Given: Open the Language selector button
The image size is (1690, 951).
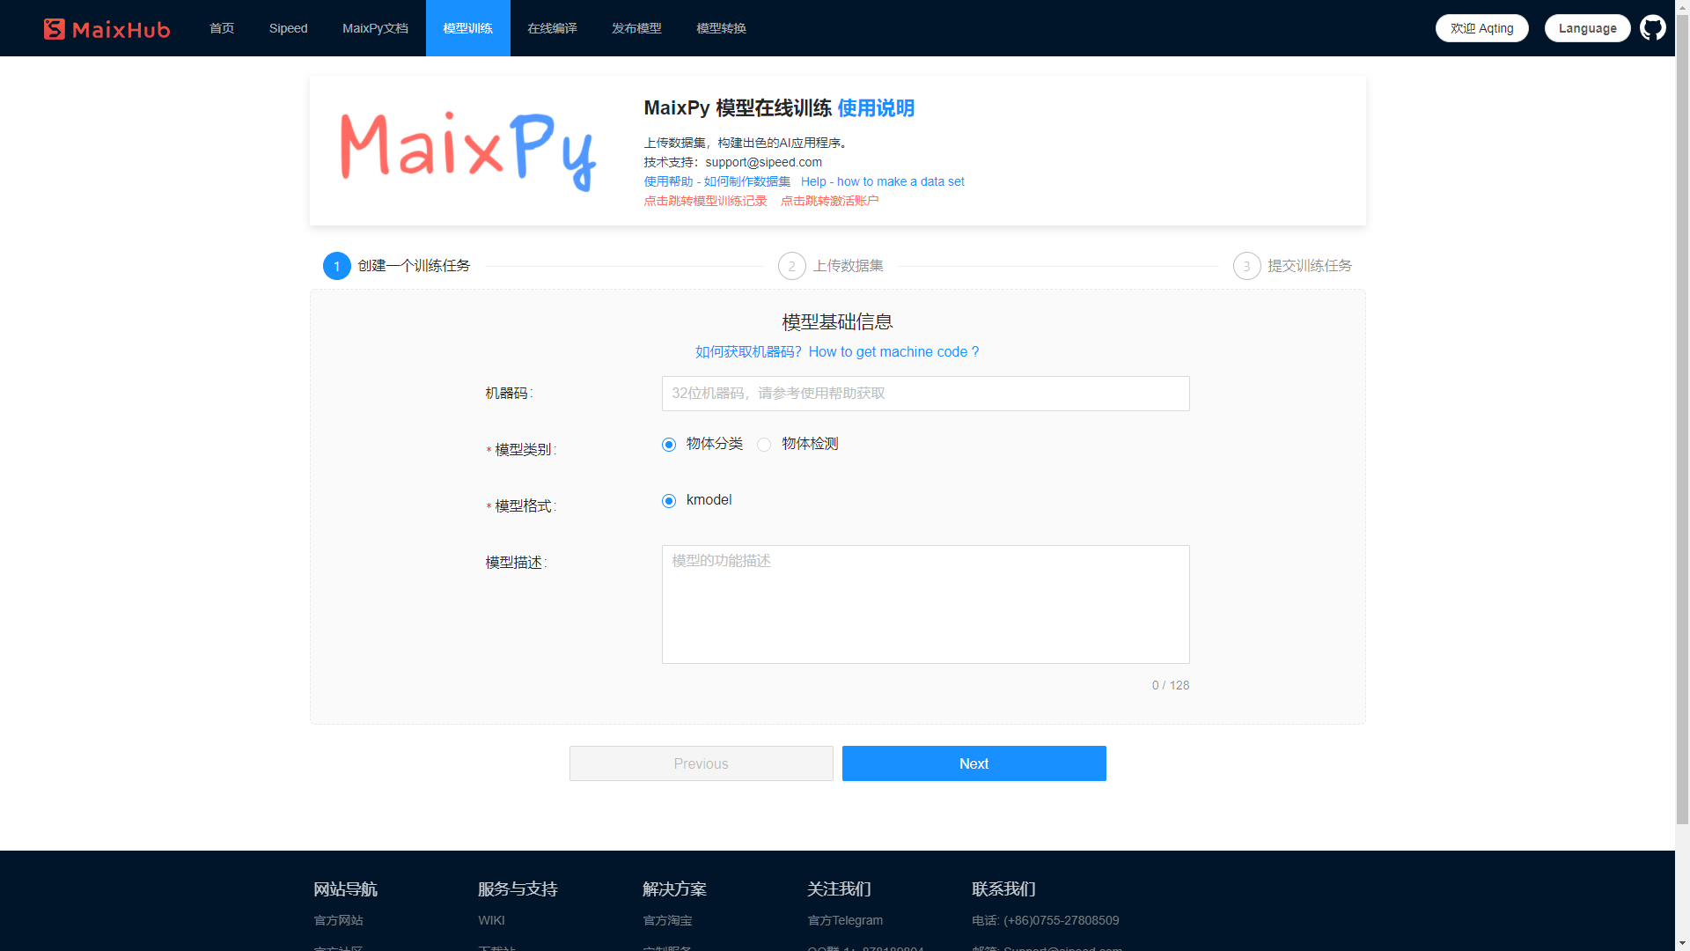Looking at the screenshot, I should pyautogui.click(x=1588, y=28).
